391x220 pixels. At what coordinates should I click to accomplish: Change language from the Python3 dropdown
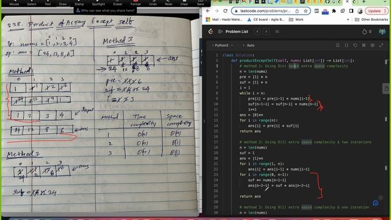tap(222, 45)
